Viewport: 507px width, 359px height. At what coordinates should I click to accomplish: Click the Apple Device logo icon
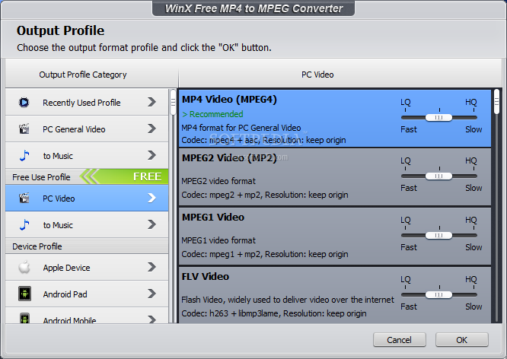[x=24, y=268]
